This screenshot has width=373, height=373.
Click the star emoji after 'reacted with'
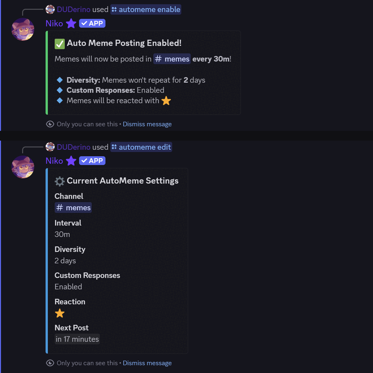coord(166,101)
